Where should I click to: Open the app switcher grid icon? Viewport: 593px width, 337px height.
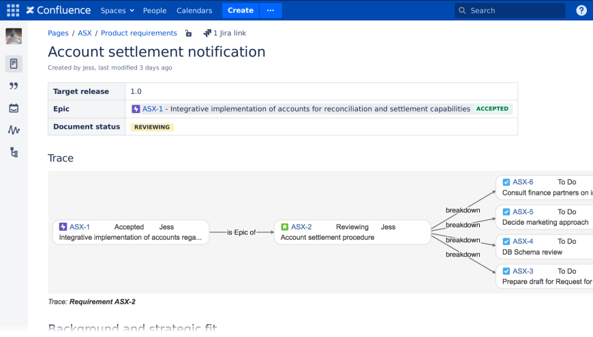pyautogui.click(x=13, y=10)
